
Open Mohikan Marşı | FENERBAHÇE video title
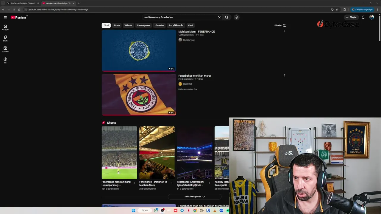click(196, 32)
